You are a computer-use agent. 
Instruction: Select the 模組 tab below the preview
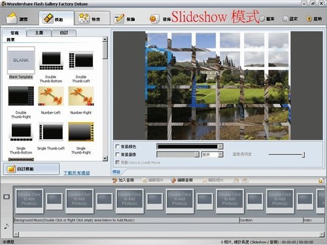[116, 172]
